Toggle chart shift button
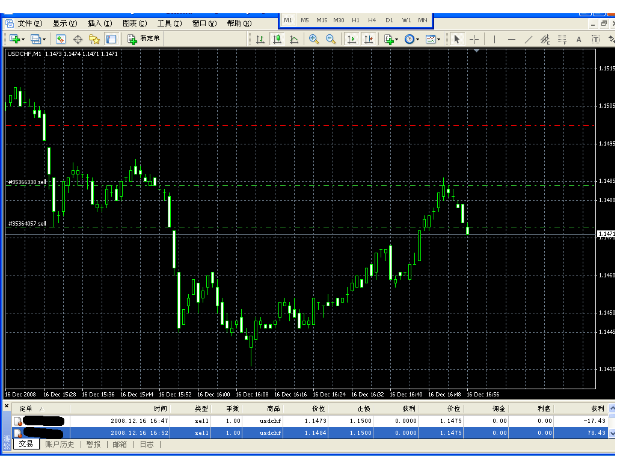 pos(369,39)
